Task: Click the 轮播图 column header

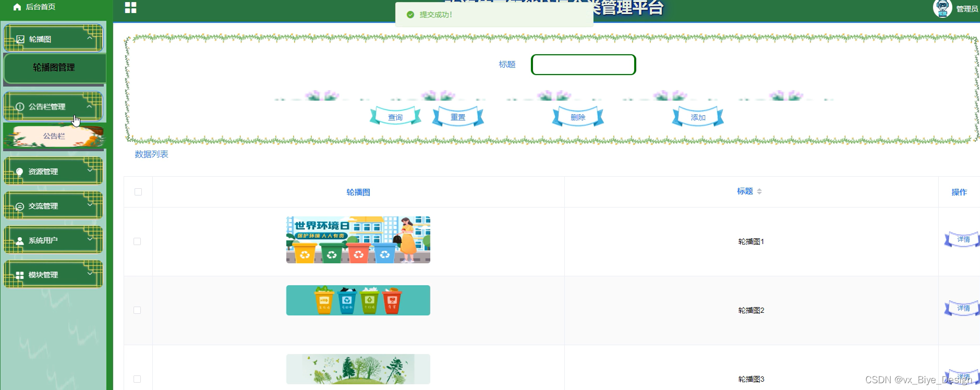Action: pos(358,192)
